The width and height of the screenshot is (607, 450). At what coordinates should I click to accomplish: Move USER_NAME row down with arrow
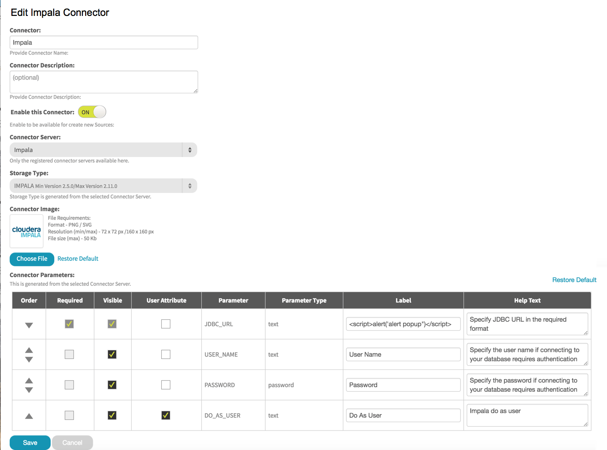pos(29,359)
